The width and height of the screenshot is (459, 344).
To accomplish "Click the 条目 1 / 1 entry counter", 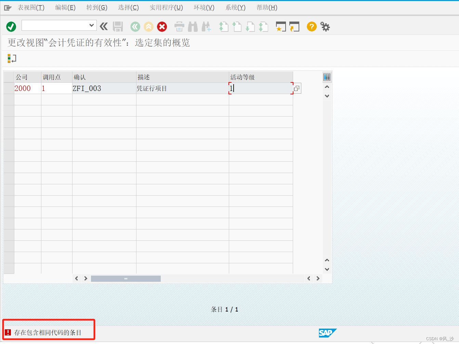I will click(x=225, y=309).
